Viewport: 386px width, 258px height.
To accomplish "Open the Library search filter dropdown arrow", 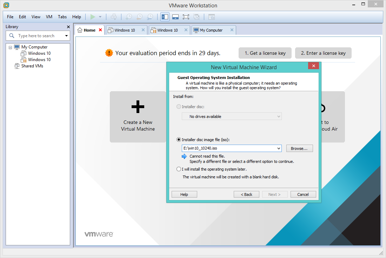I will [66, 36].
